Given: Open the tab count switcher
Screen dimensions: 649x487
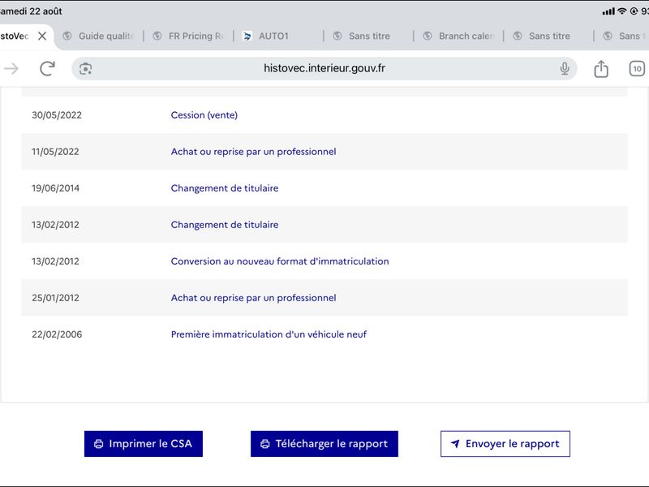Looking at the screenshot, I should 637,68.
